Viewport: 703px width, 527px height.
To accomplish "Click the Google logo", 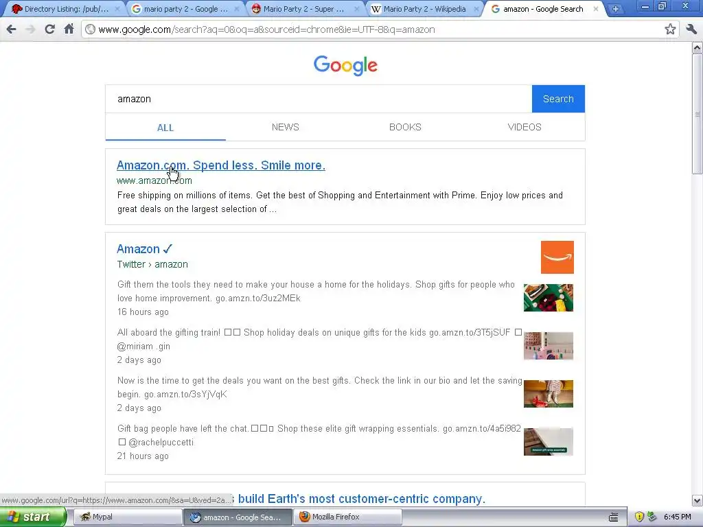I will point(345,65).
